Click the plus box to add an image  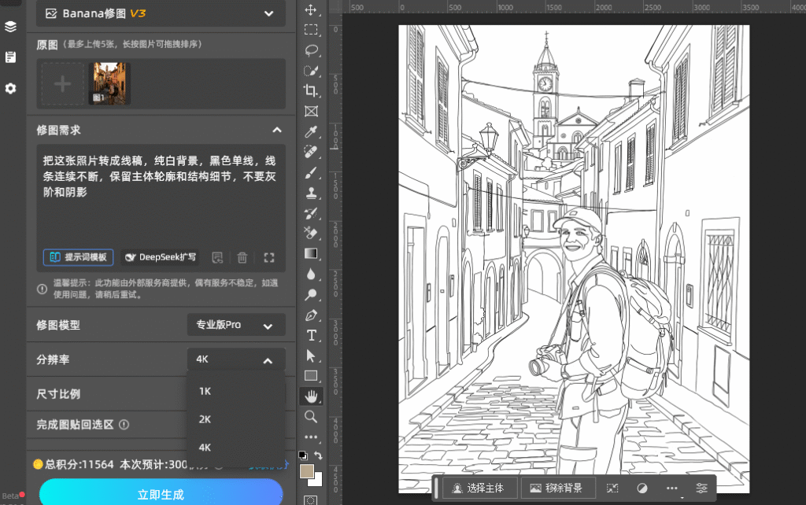63,83
